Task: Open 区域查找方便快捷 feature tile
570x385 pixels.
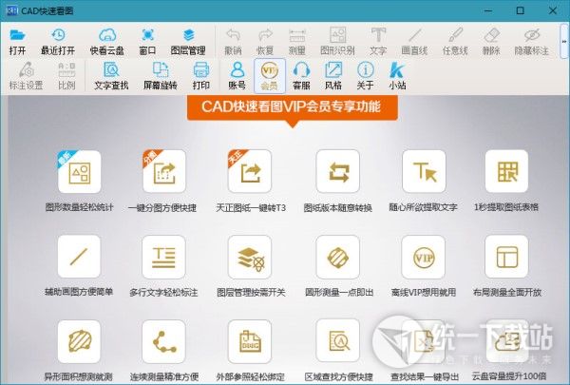Action: (x=337, y=341)
